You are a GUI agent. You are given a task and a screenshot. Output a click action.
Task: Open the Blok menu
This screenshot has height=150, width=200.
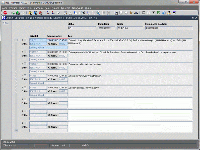tap(30, 8)
